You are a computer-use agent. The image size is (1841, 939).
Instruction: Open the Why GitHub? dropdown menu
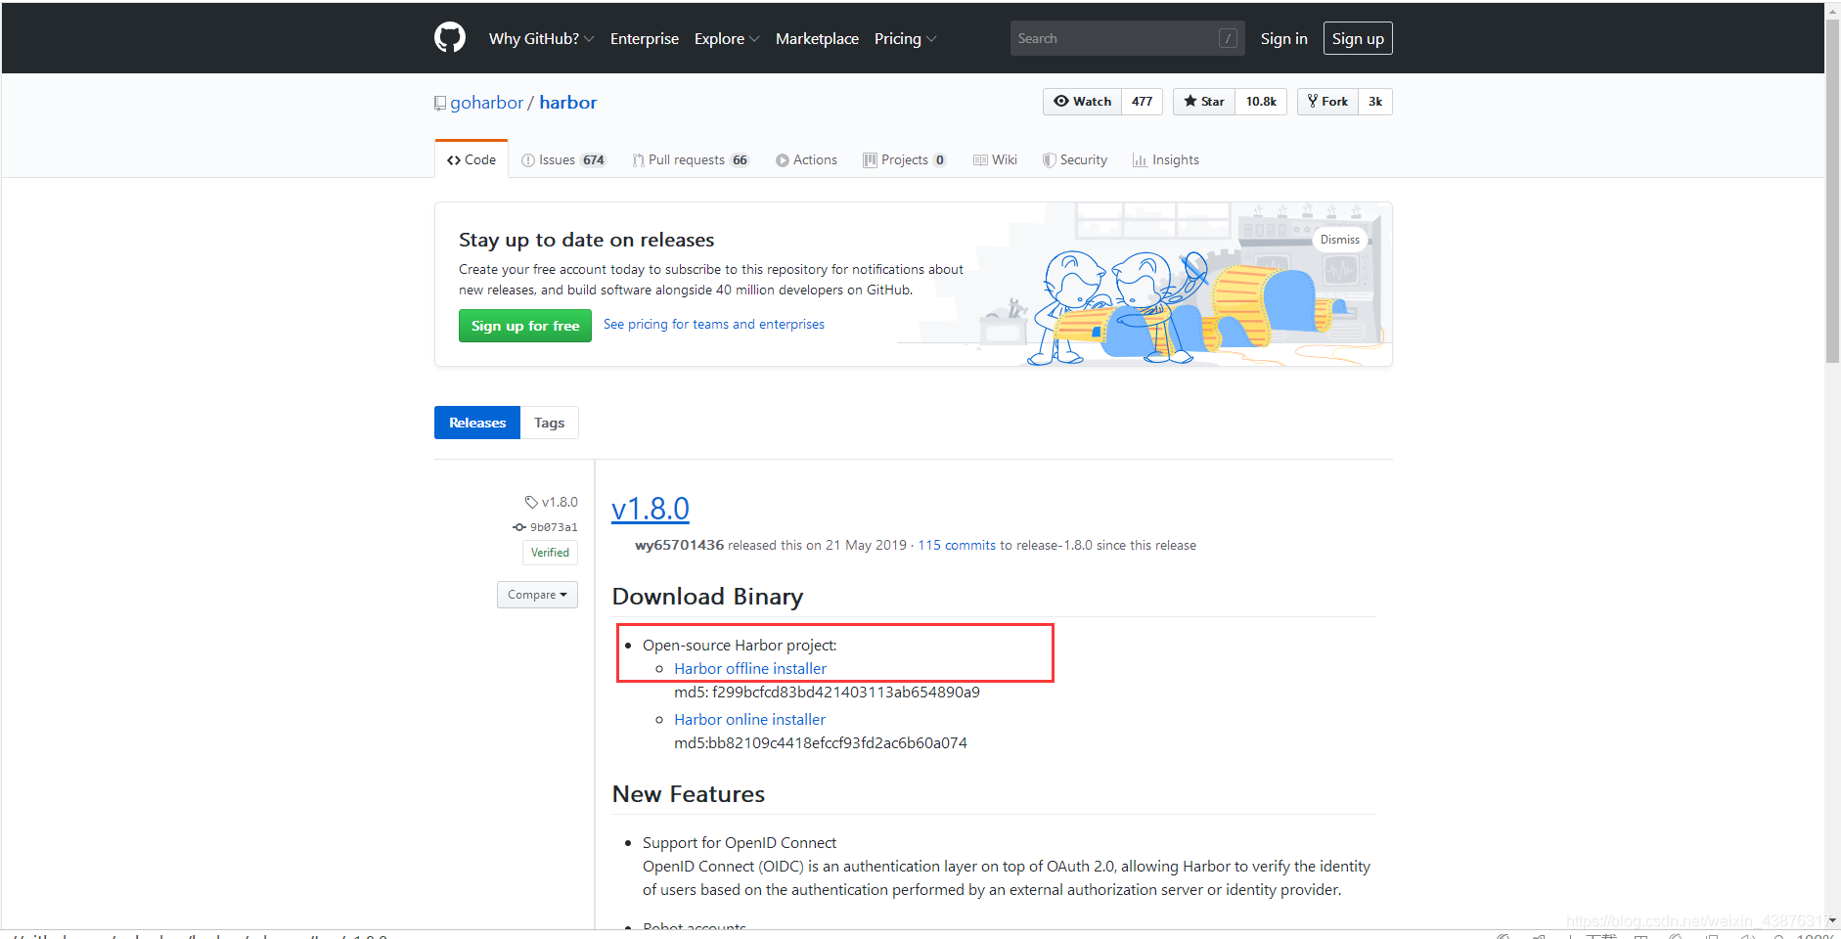pyautogui.click(x=541, y=38)
